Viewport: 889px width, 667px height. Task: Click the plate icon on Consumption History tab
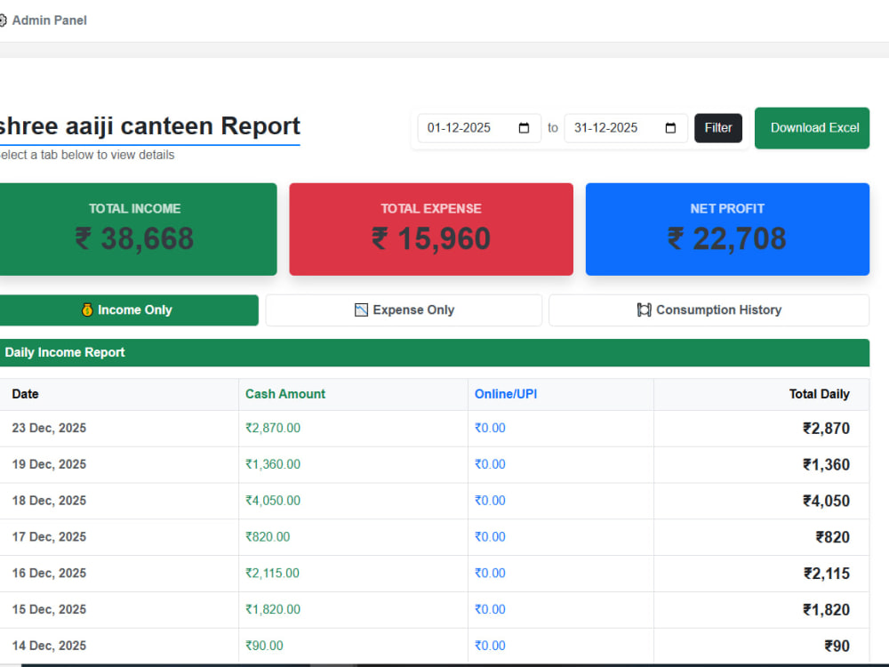(644, 310)
